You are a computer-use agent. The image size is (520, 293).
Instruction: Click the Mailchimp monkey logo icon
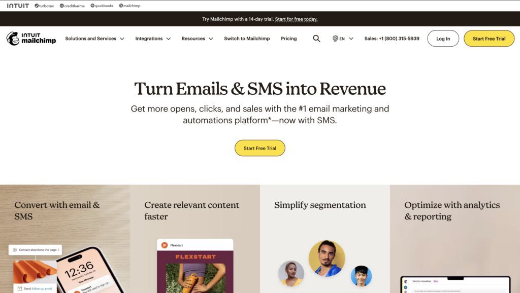tap(13, 39)
